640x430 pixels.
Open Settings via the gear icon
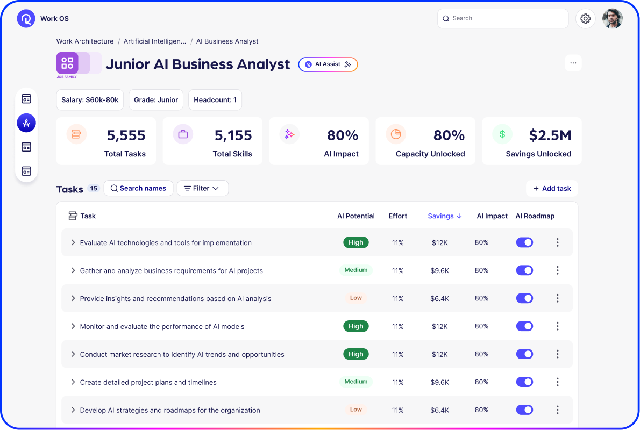tap(585, 18)
